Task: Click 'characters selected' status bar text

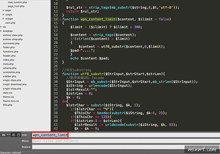Action: coord(10,153)
